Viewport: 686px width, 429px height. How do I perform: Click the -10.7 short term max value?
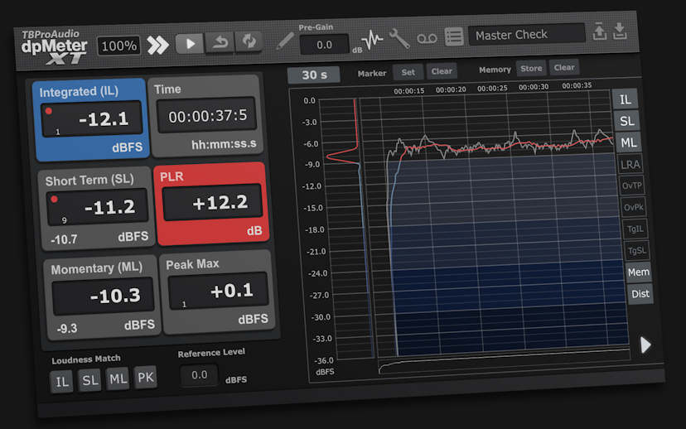click(64, 239)
